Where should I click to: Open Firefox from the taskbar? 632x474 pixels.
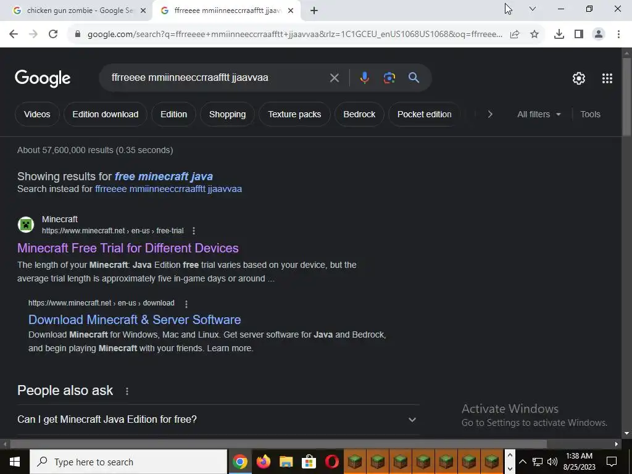click(263, 462)
